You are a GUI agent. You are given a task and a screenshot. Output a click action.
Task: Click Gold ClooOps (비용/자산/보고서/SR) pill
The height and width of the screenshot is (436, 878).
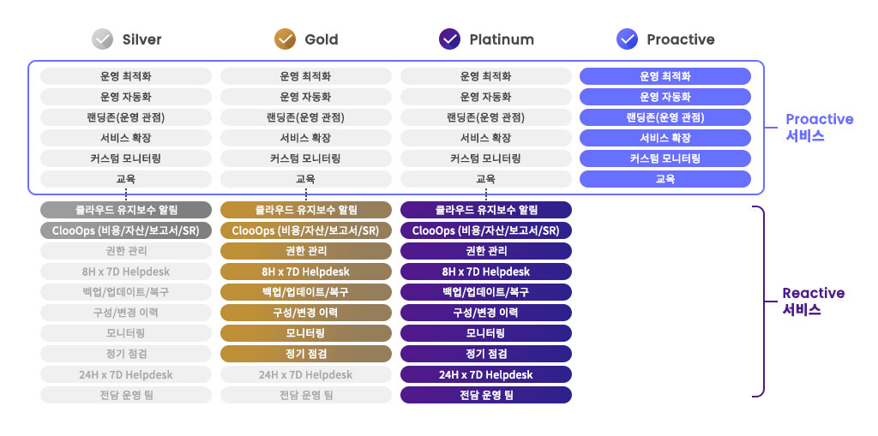tap(306, 230)
